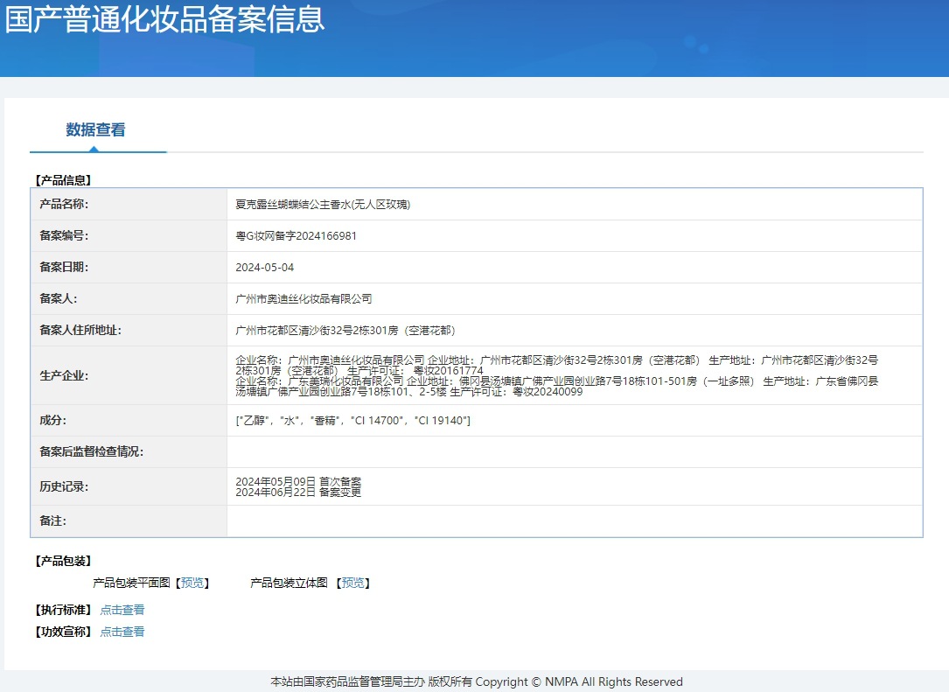Switch to the 数据查看 tab
949x692 pixels.
[x=97, y=129]
